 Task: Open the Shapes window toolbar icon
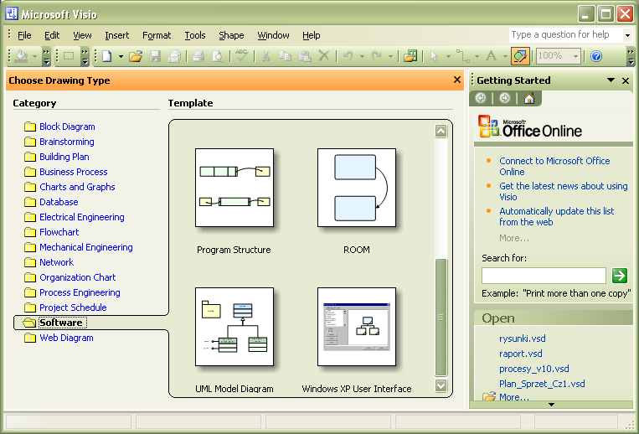410,56
